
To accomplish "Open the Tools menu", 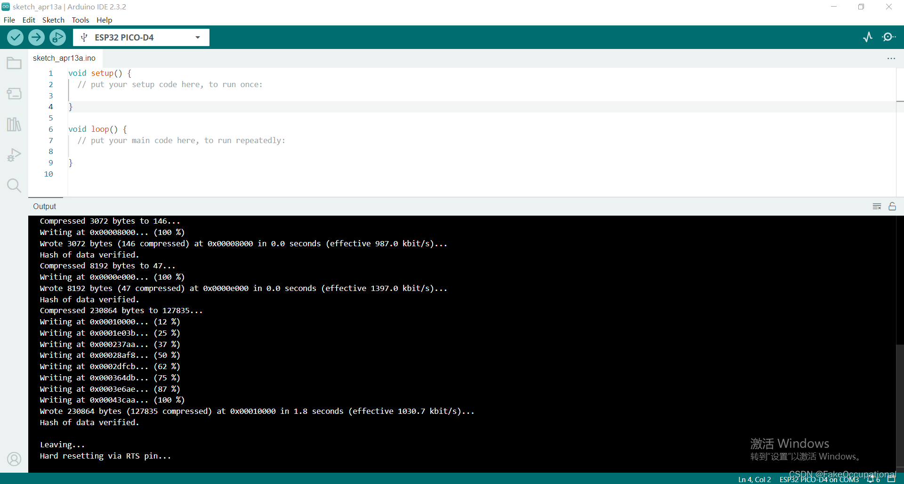I will pyautogui.click(x=81, y=20).
